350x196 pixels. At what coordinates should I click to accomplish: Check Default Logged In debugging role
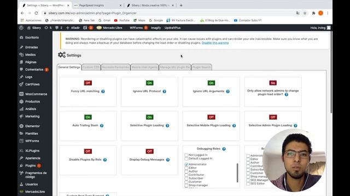[x=186, y=158]
